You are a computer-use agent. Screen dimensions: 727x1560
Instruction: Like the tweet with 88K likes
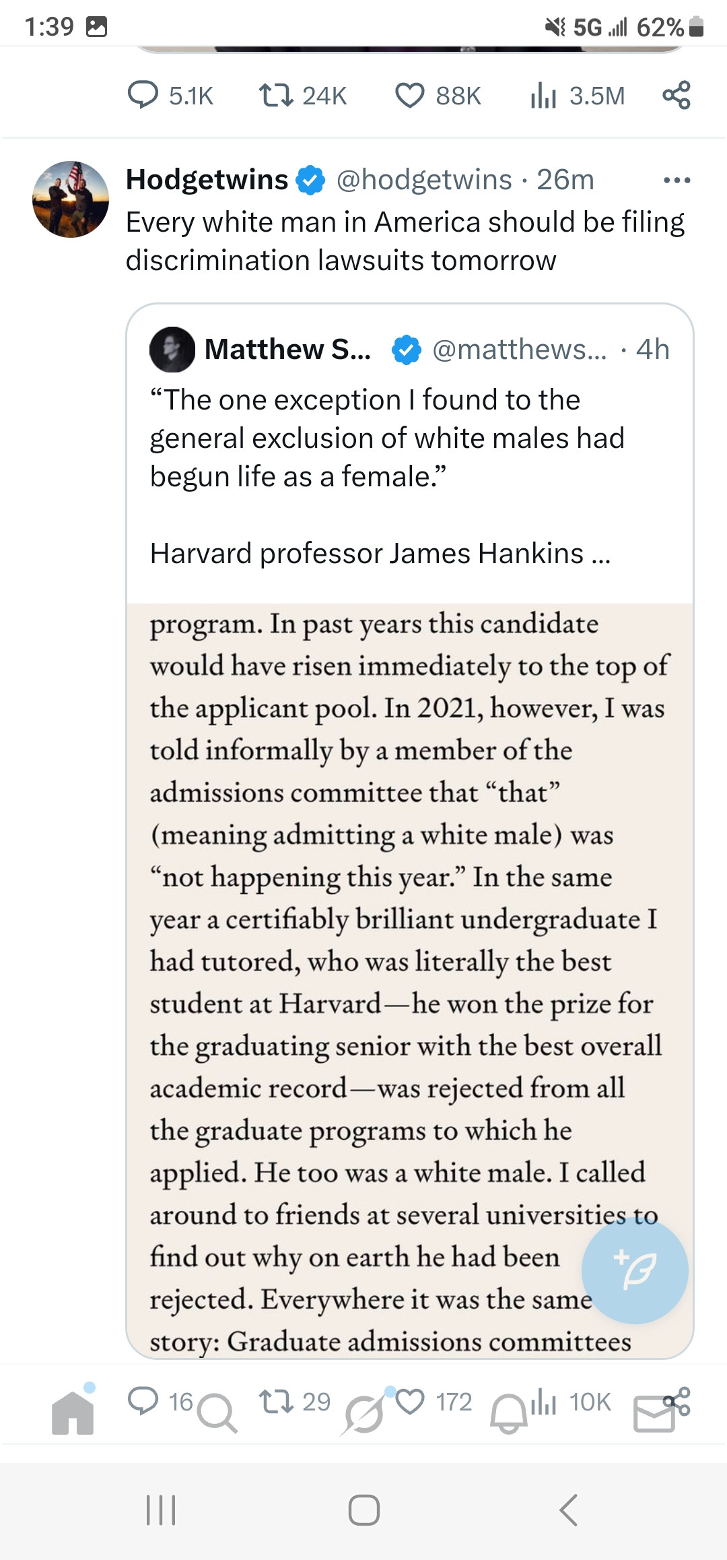coord(409,95)
